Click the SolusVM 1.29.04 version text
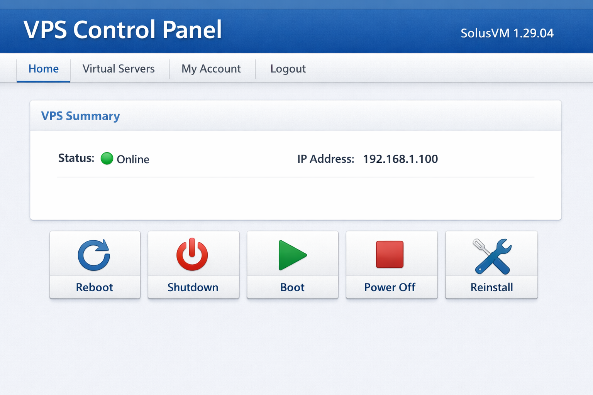This screenshot has height=395, width=593. (507, 33)
